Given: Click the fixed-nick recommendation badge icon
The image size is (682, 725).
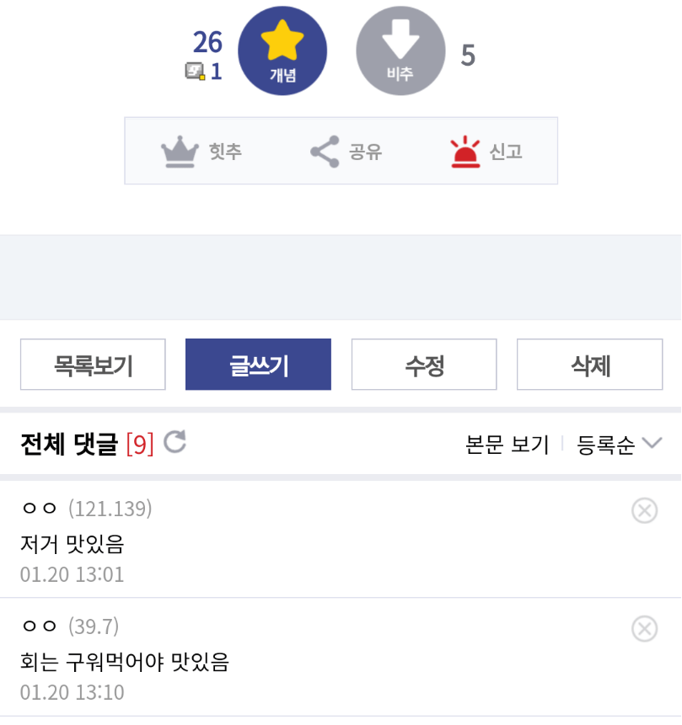Looking at the screenshot, I should point(195,72).
